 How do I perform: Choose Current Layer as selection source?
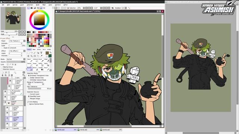[29, 94]
